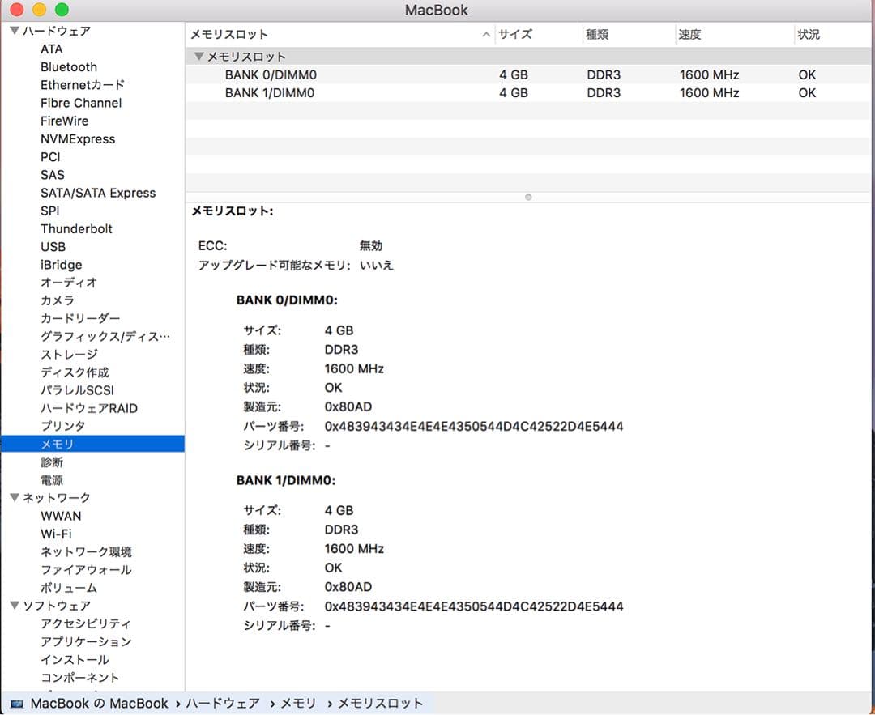Select パラレルSCSI entry
Image resolution: width=875 pixels, height=715 pixels.
77,389
